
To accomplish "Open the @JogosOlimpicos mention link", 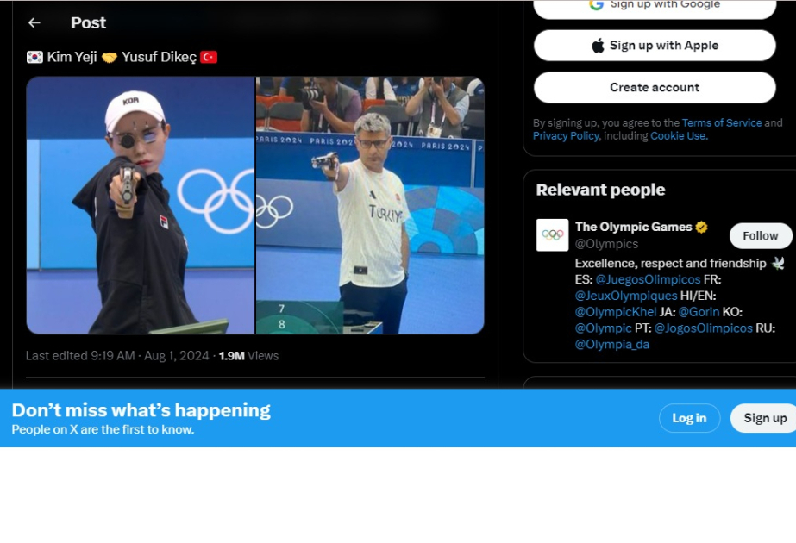I will pyautogui.click(x=703, y=328).
